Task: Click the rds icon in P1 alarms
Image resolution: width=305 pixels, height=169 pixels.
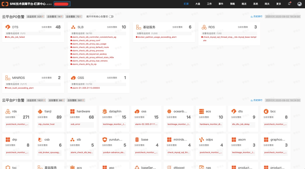Action: 8,112
